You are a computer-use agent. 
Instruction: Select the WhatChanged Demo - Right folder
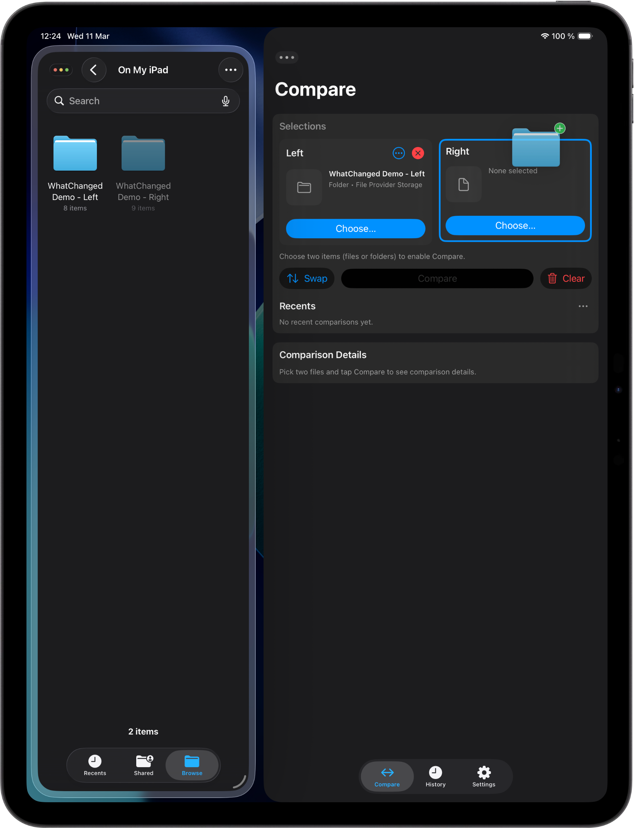pos(143,173)
